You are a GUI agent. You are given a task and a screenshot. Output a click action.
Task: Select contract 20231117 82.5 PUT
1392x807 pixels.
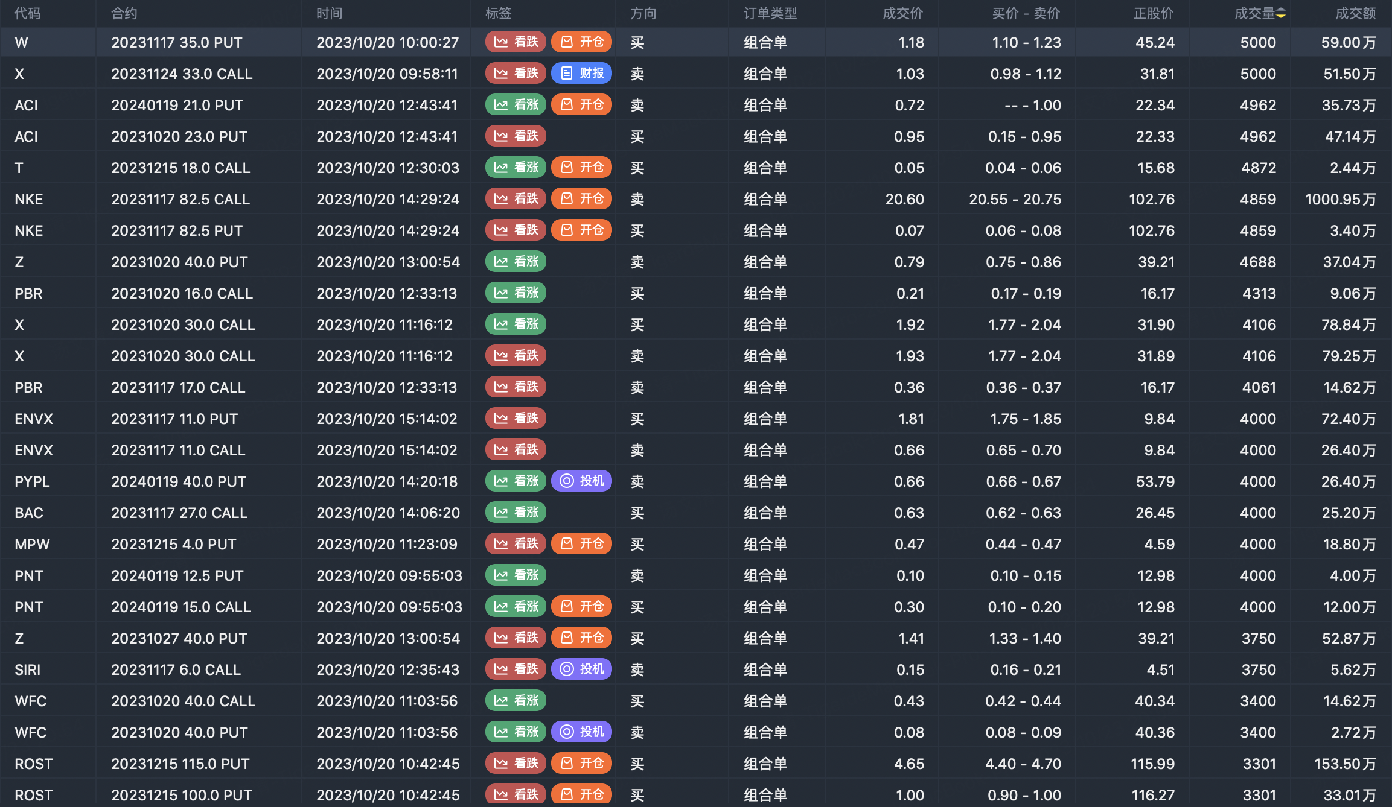click(177, 230)
